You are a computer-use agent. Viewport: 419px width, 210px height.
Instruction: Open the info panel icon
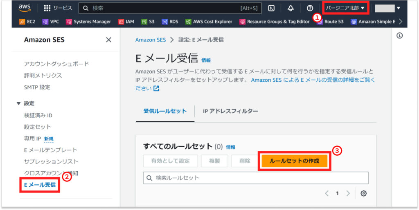click(399, 36)
